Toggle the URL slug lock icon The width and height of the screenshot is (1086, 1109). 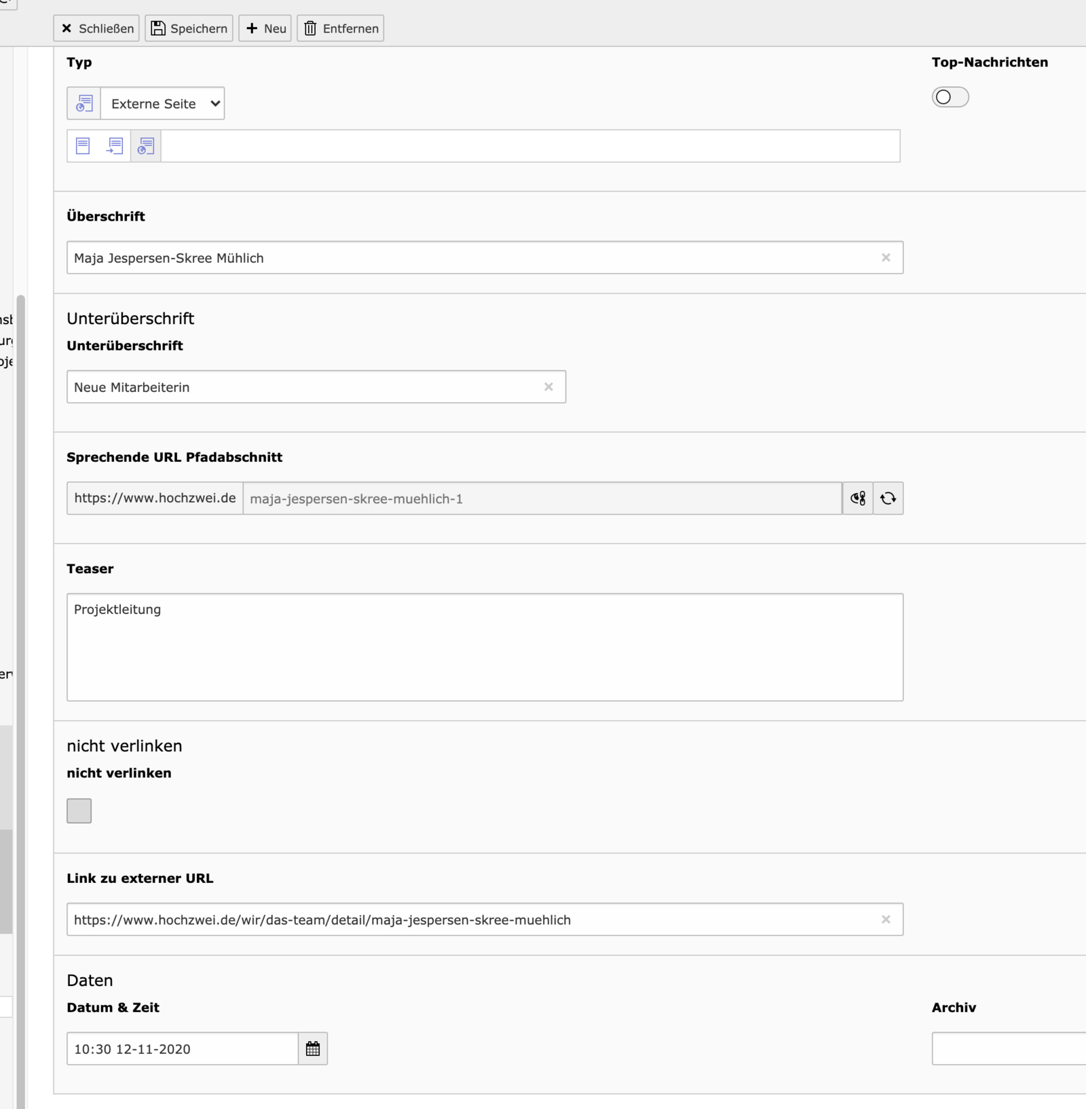(858, 498)
